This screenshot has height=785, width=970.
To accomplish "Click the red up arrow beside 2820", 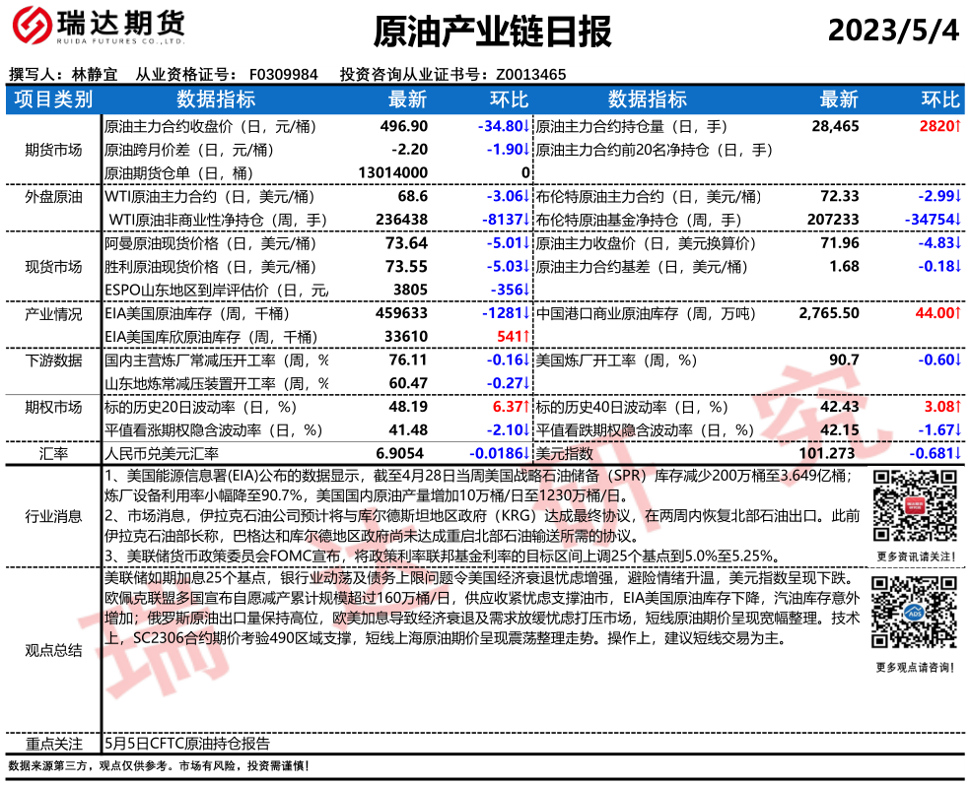I will 956,127.
